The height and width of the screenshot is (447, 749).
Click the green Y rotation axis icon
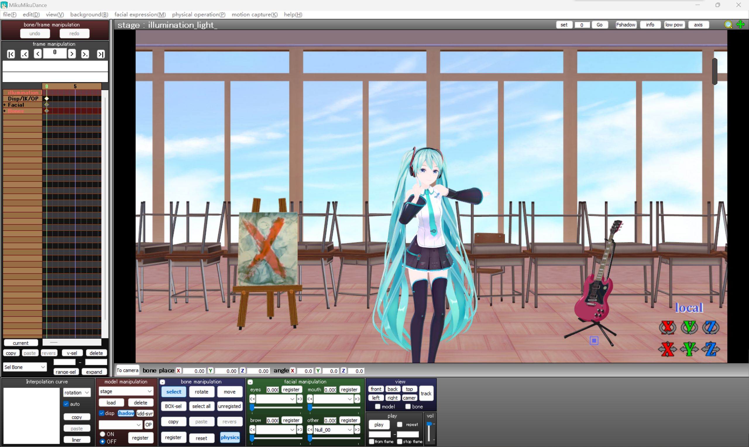tap(689, 327)
